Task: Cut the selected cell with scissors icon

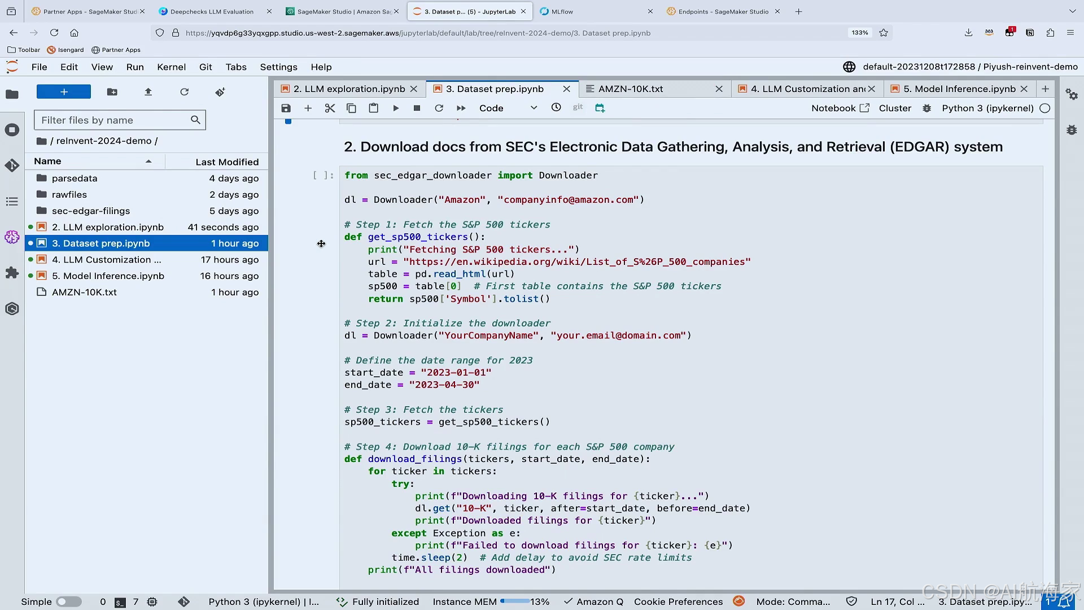Action: (330, 108)
